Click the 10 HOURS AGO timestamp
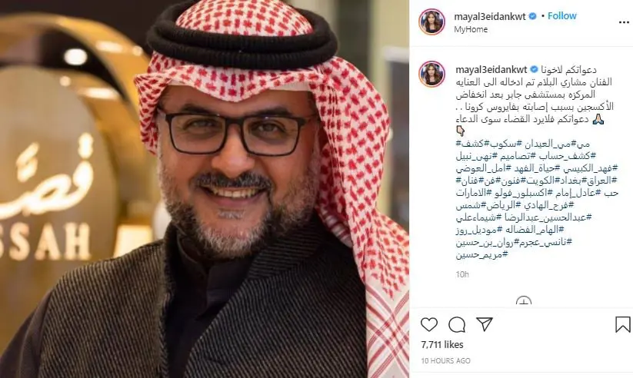This screenshot has height=378, width=633. [x=445, y=361]
